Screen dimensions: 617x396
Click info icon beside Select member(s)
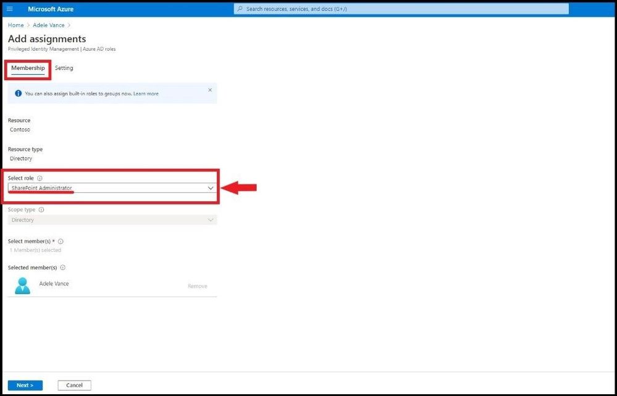coord(61,242)
